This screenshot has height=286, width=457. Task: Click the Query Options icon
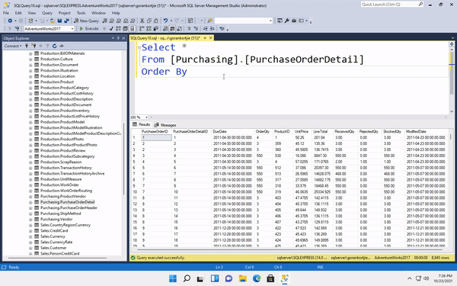[125, 29]
